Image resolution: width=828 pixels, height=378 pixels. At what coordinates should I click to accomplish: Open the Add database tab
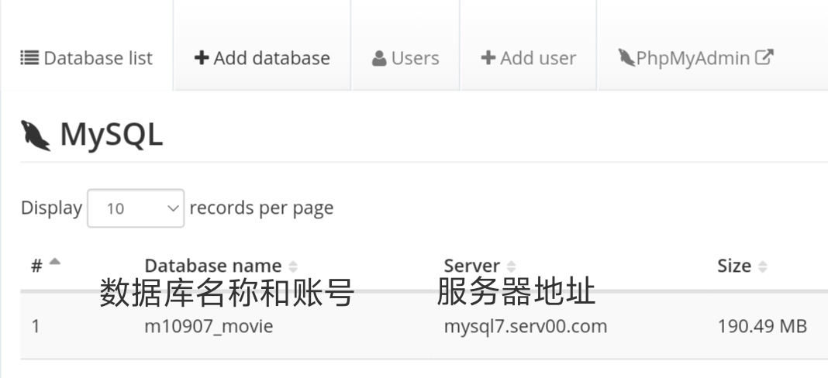262,58
